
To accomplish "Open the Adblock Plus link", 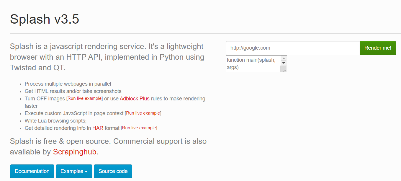I will 135,99.
